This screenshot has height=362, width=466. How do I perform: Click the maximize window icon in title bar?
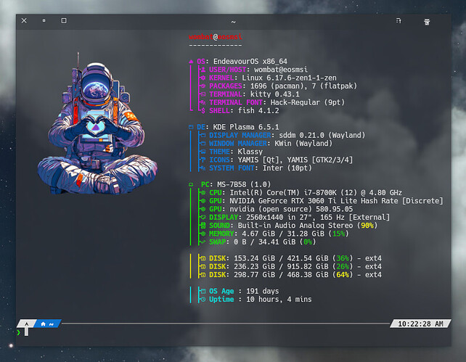[x=64, y=20]
